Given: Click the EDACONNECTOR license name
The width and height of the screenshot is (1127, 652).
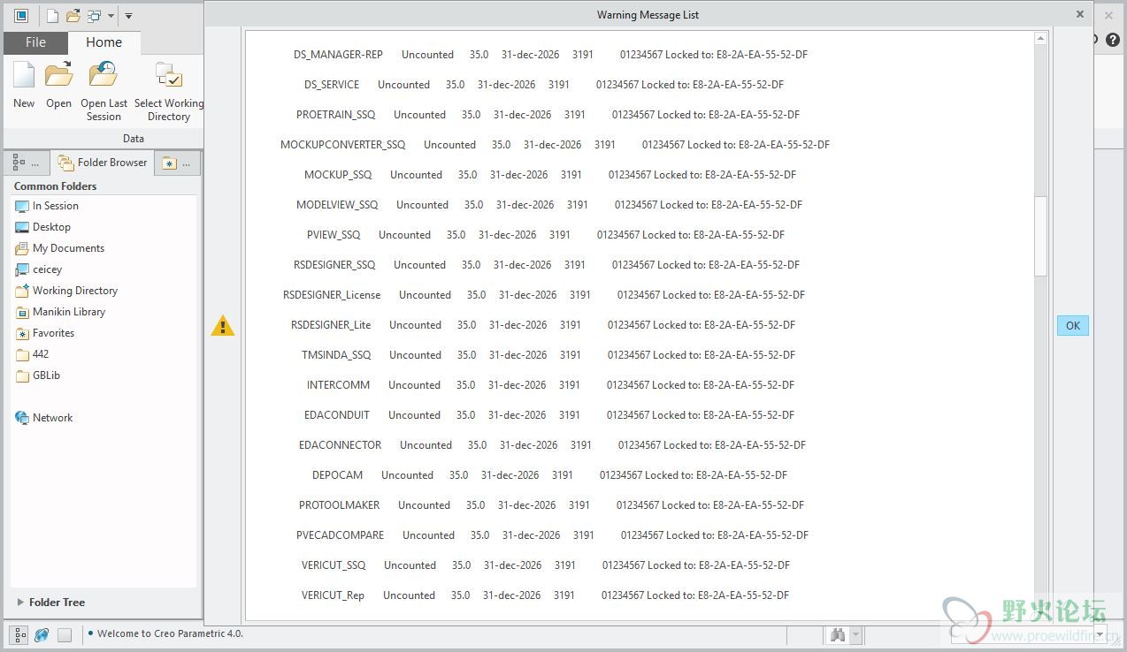Looking at the screenshot, I should tap(341, 445).
